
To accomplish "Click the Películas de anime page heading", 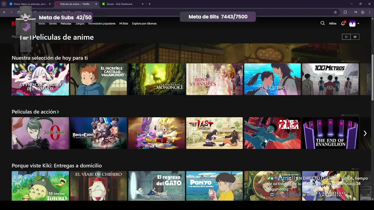I will click(x=63, y=37).
